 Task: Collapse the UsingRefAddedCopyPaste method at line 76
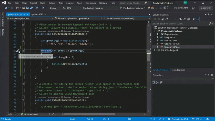coord(23,100)
